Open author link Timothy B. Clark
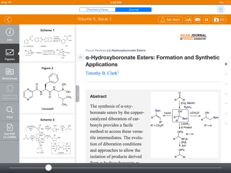 pos(102,73)
